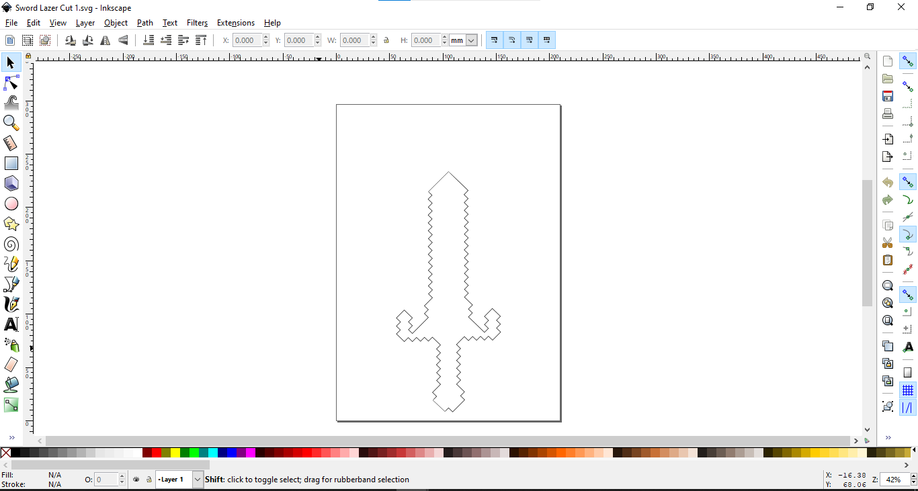Click the no-paint X swatch
918x491 pixels.
click(5, 453)
